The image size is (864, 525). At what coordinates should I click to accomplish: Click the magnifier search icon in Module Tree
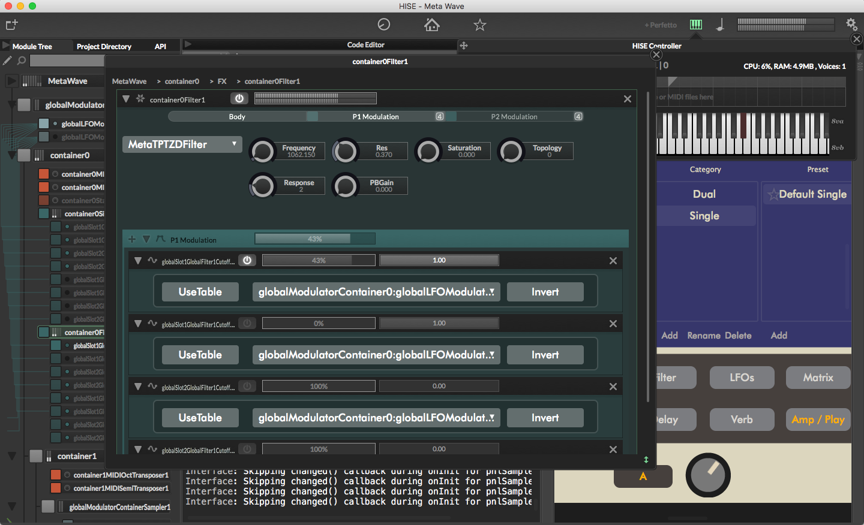(22, 61)
